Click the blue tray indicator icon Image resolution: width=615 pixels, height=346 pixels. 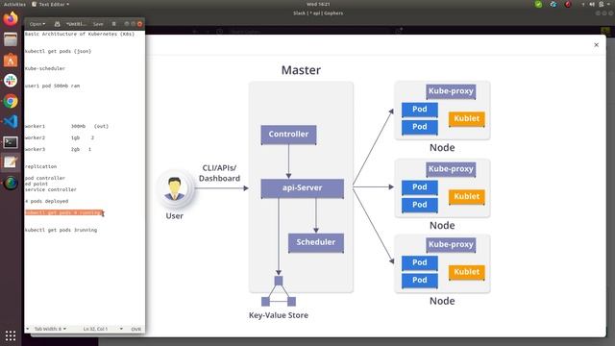pyautogui.click(x=553, y=4)
